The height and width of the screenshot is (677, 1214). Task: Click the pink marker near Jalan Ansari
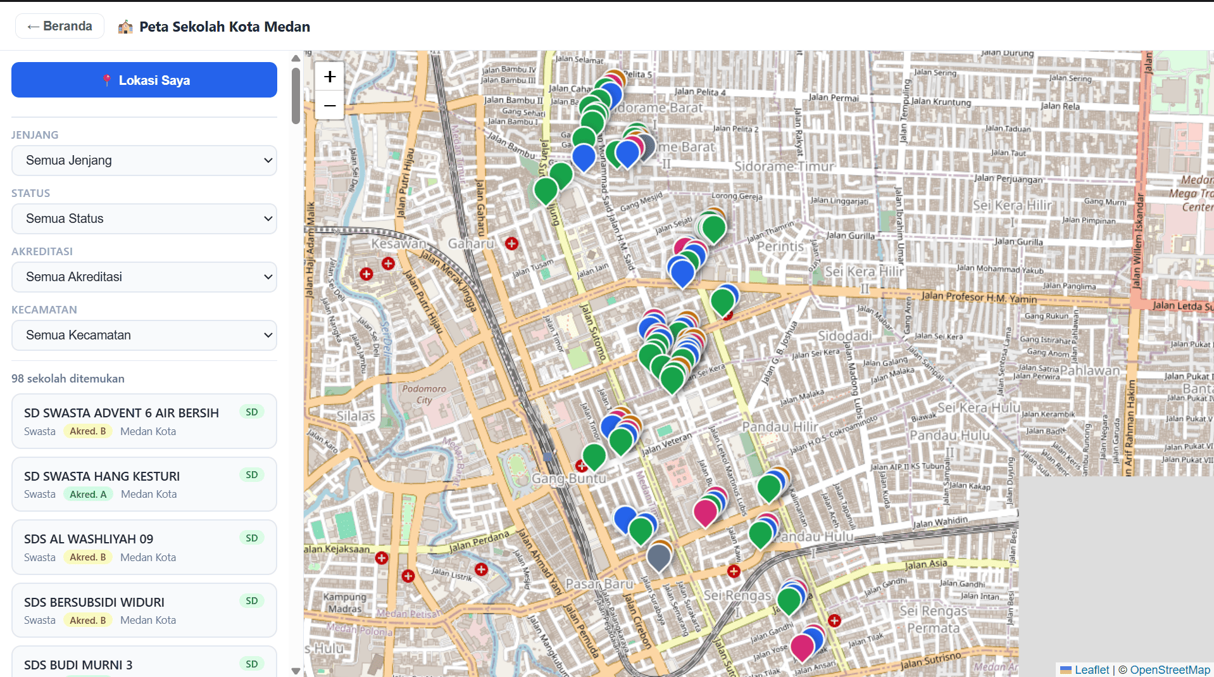point(802,647)
